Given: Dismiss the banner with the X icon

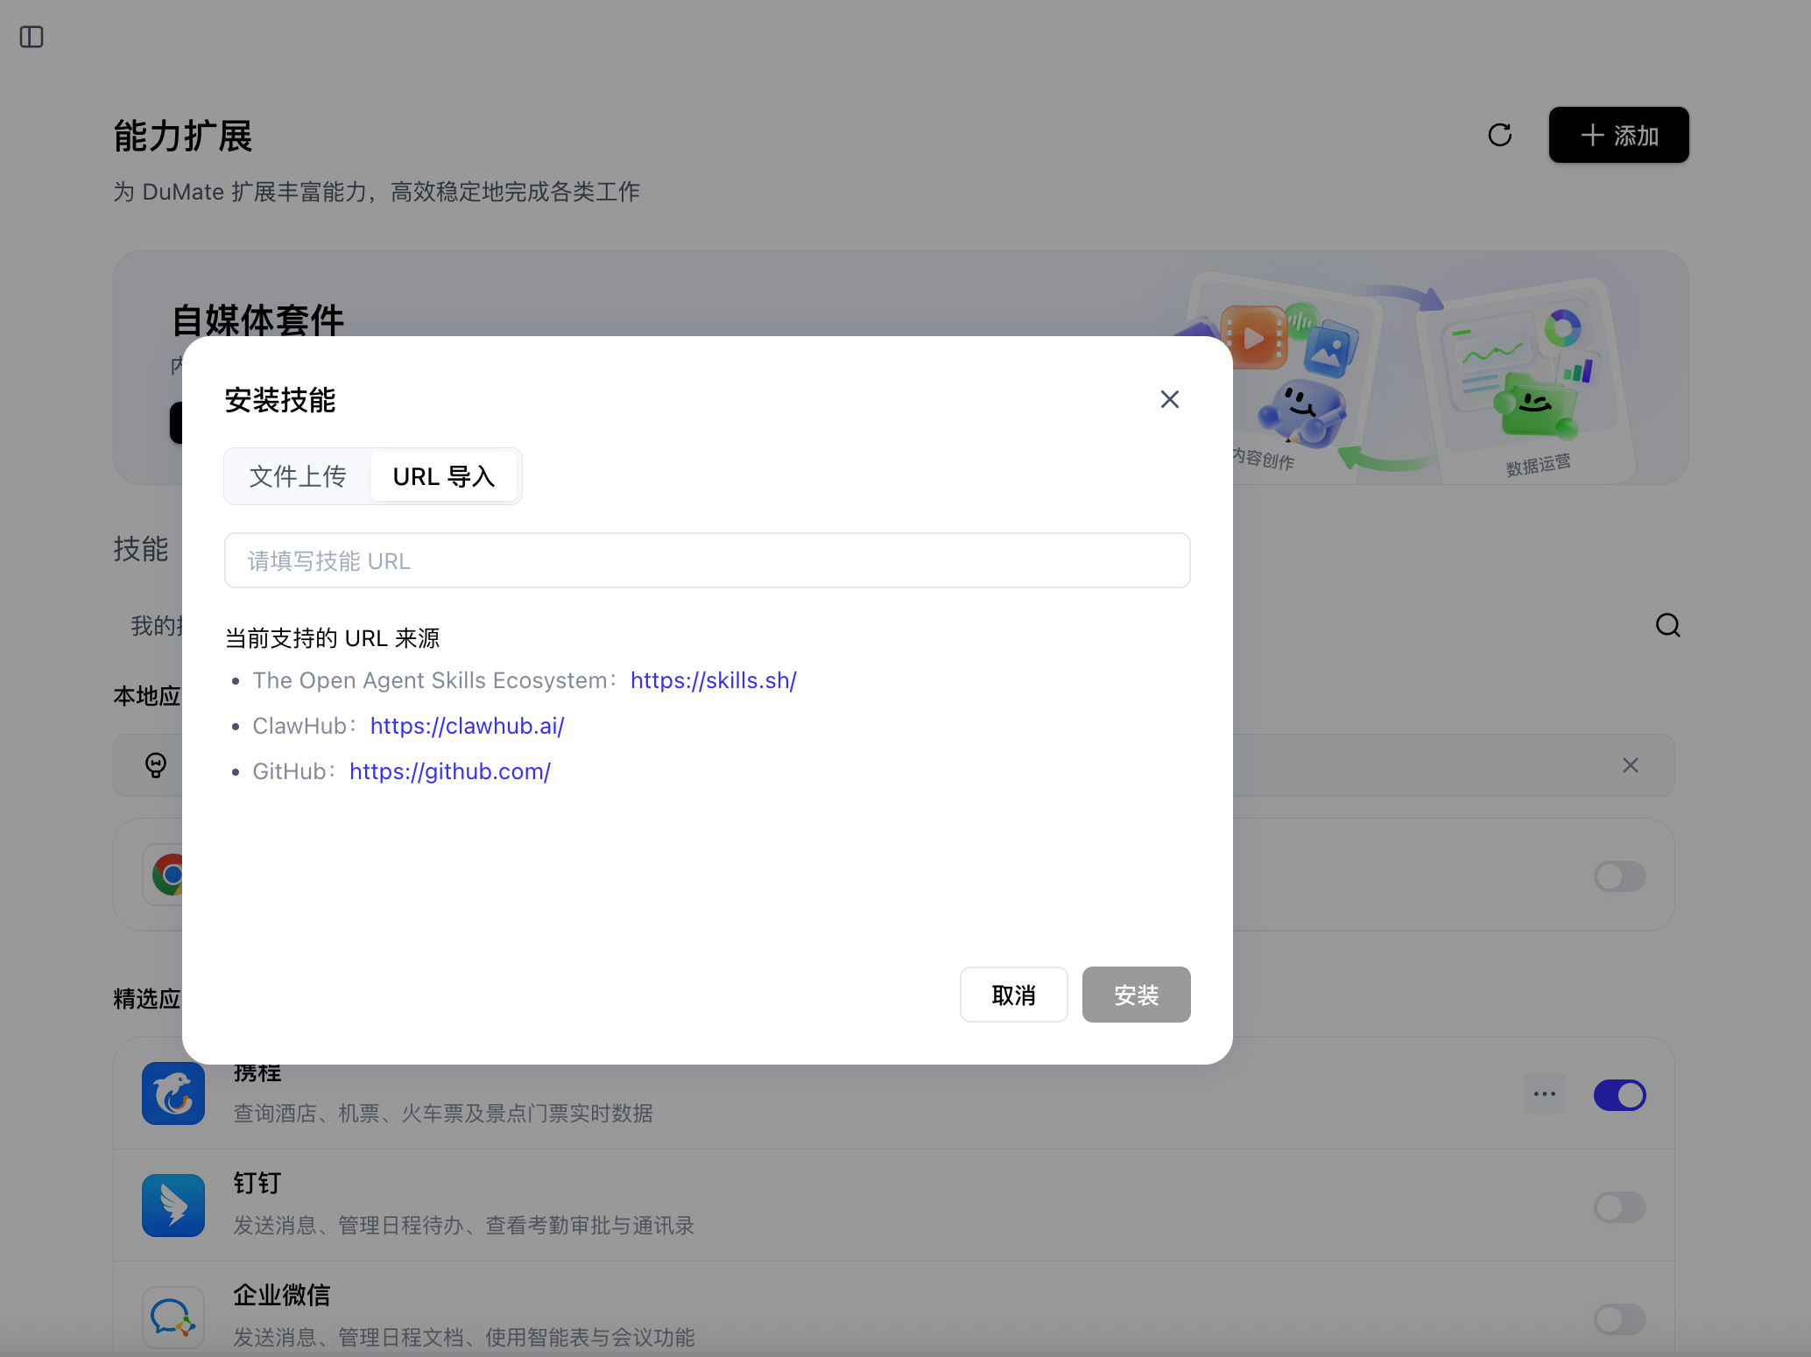Looking at the screenshot, I should point(1630,765).
